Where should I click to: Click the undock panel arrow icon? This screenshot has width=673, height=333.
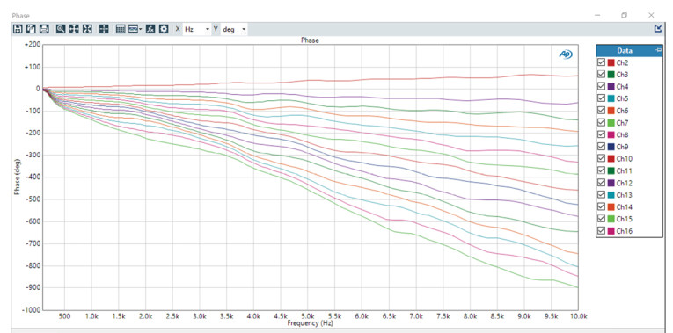[x=658, y=29]
